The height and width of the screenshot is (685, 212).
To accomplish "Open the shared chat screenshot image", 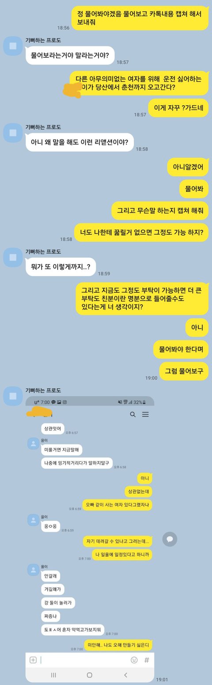I will point(90,540).
